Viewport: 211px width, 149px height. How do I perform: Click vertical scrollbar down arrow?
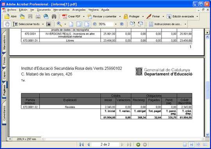click(x=207, y=134)
